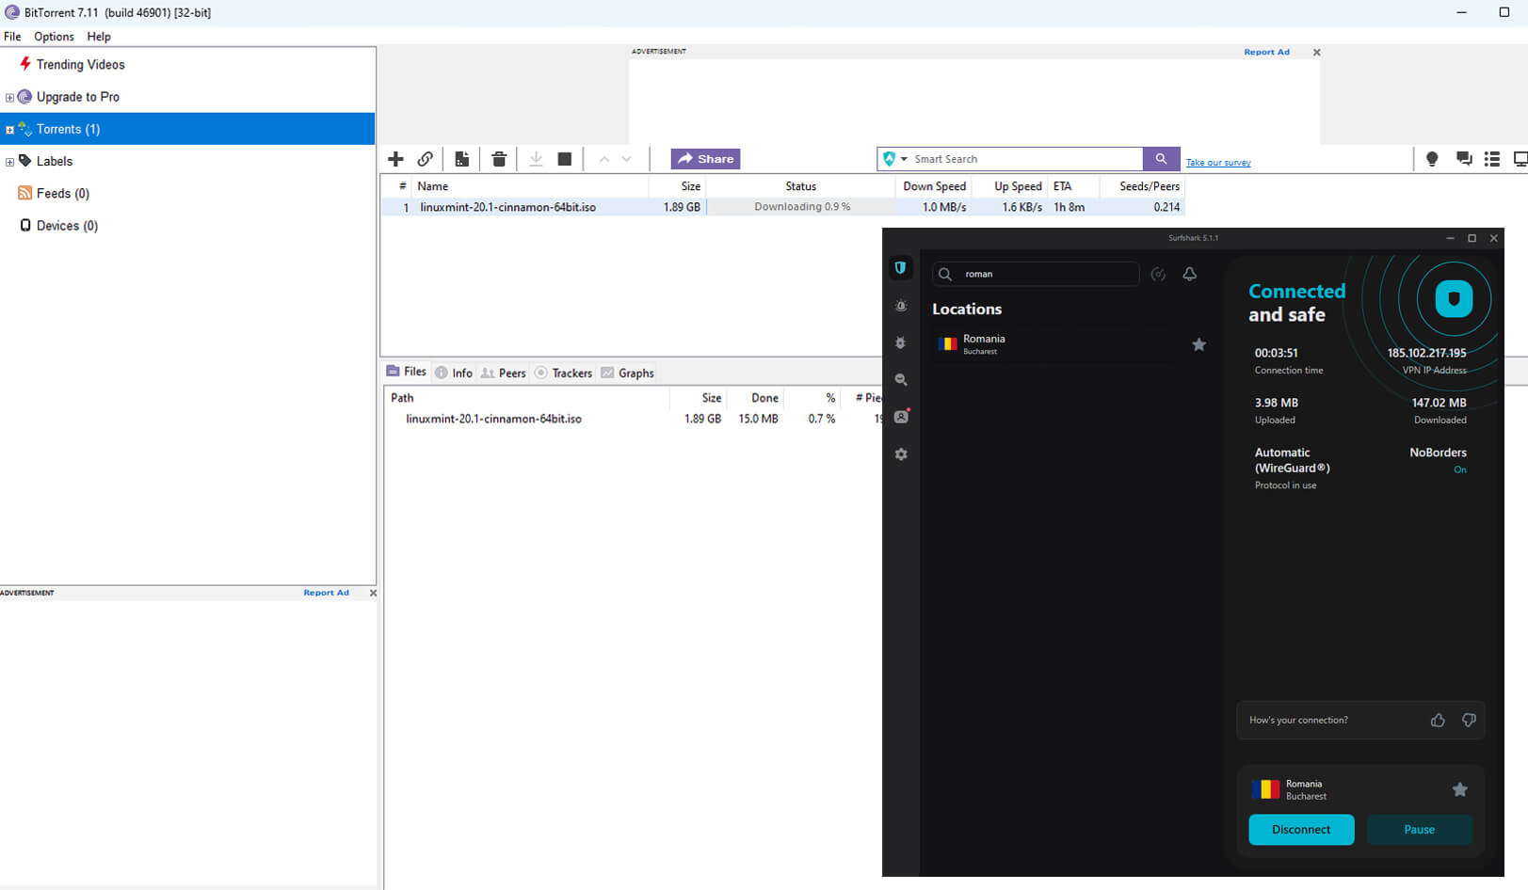Switch to the Files tab
The height and width of the screenshot is (890, 1528).
tap(406, 372)
